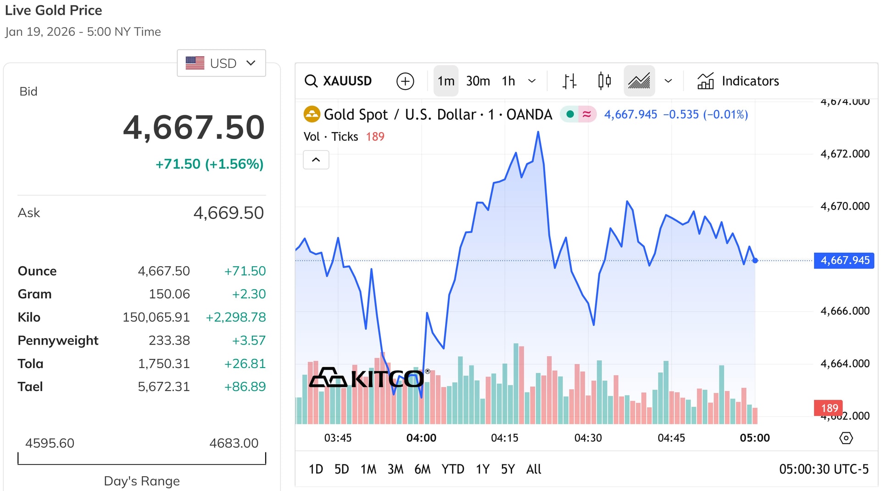This screenshot has height=491, width=881.
Task: Select the bar chart style icon
Action: (x=569, y=81)
